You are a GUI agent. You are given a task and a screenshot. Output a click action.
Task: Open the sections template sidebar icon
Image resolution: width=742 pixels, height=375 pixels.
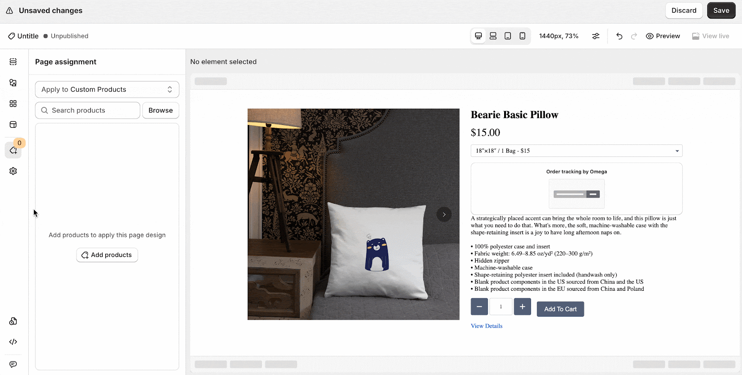tap(13, 125)
